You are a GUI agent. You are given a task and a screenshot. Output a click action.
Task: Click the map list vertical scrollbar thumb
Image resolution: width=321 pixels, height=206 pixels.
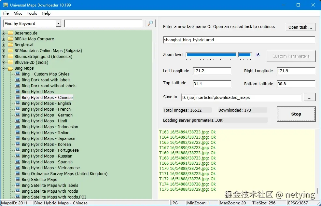(155, 50)
